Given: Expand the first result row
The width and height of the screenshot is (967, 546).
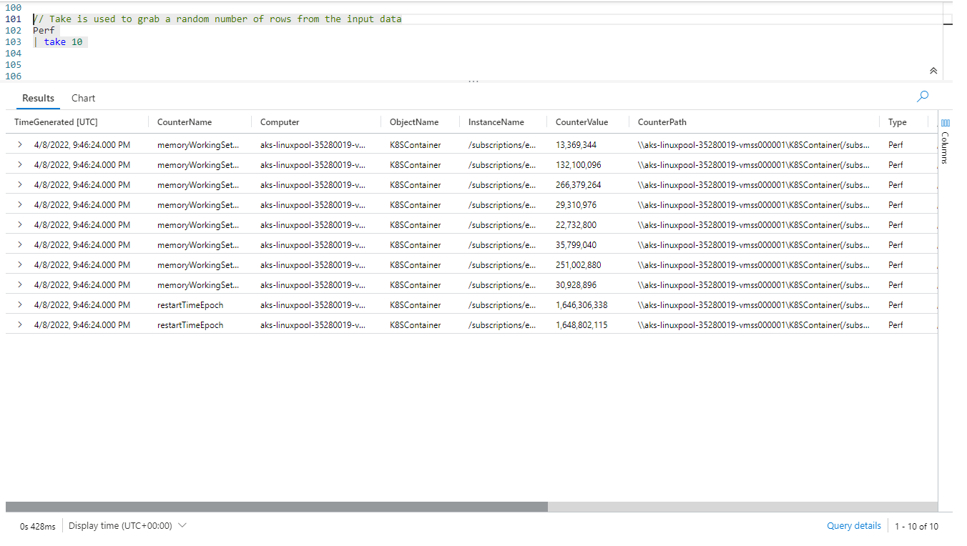Looking at the screenshot, I should (19, 145).
